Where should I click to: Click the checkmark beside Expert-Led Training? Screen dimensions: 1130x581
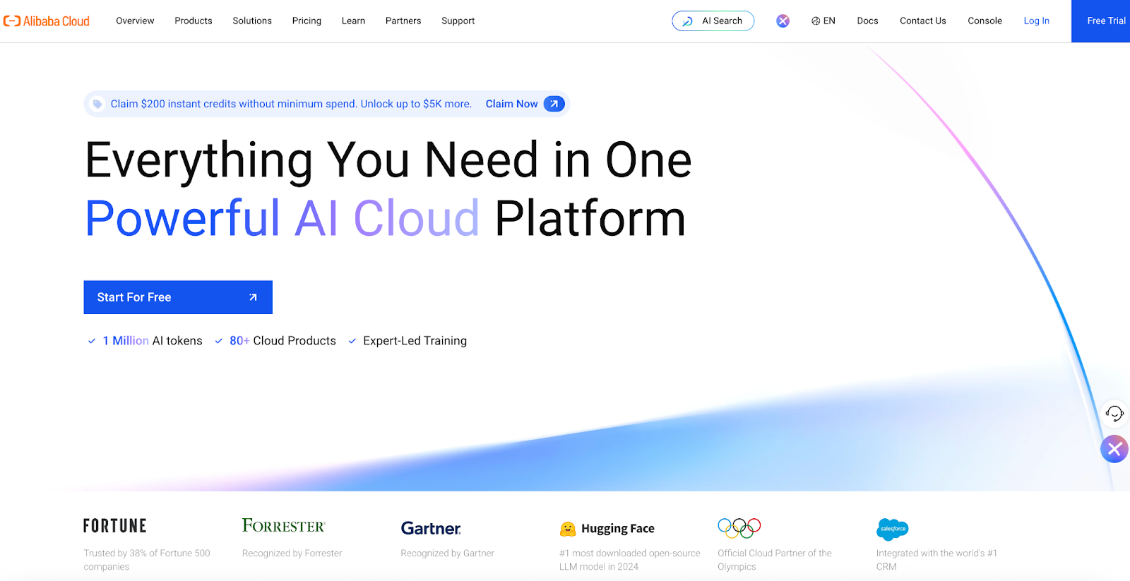tap(352, 341)
